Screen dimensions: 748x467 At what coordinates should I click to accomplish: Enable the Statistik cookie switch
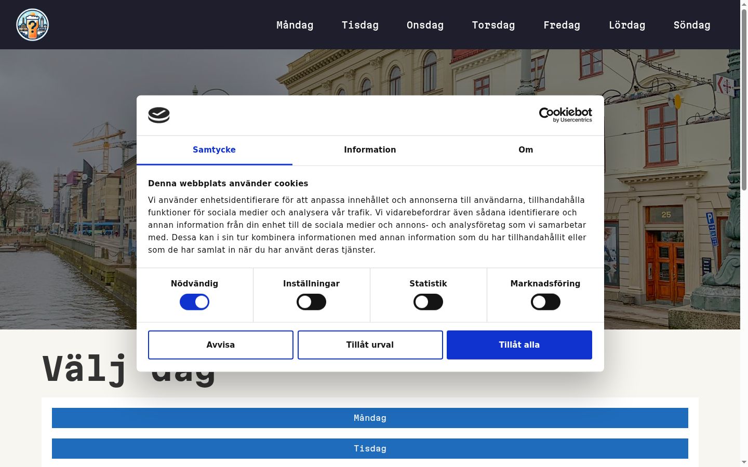(x=428, y=302)
